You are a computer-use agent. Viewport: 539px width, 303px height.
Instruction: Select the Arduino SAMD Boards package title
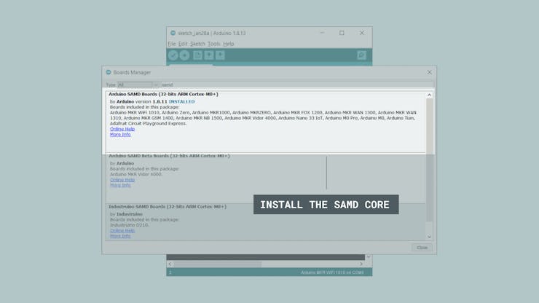[x=163, y=94]
